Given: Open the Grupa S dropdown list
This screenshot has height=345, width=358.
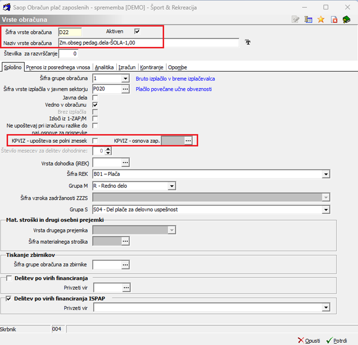Looking at the screenshot, I should point(326,210).
